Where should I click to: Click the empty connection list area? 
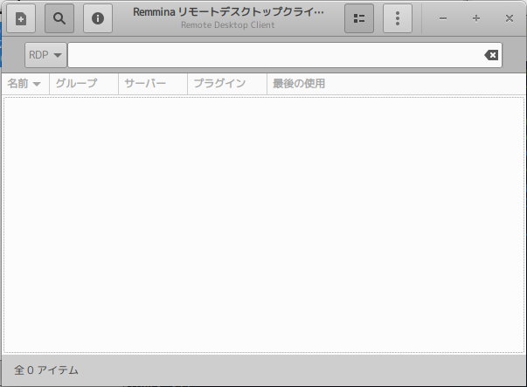coord(262,223)
